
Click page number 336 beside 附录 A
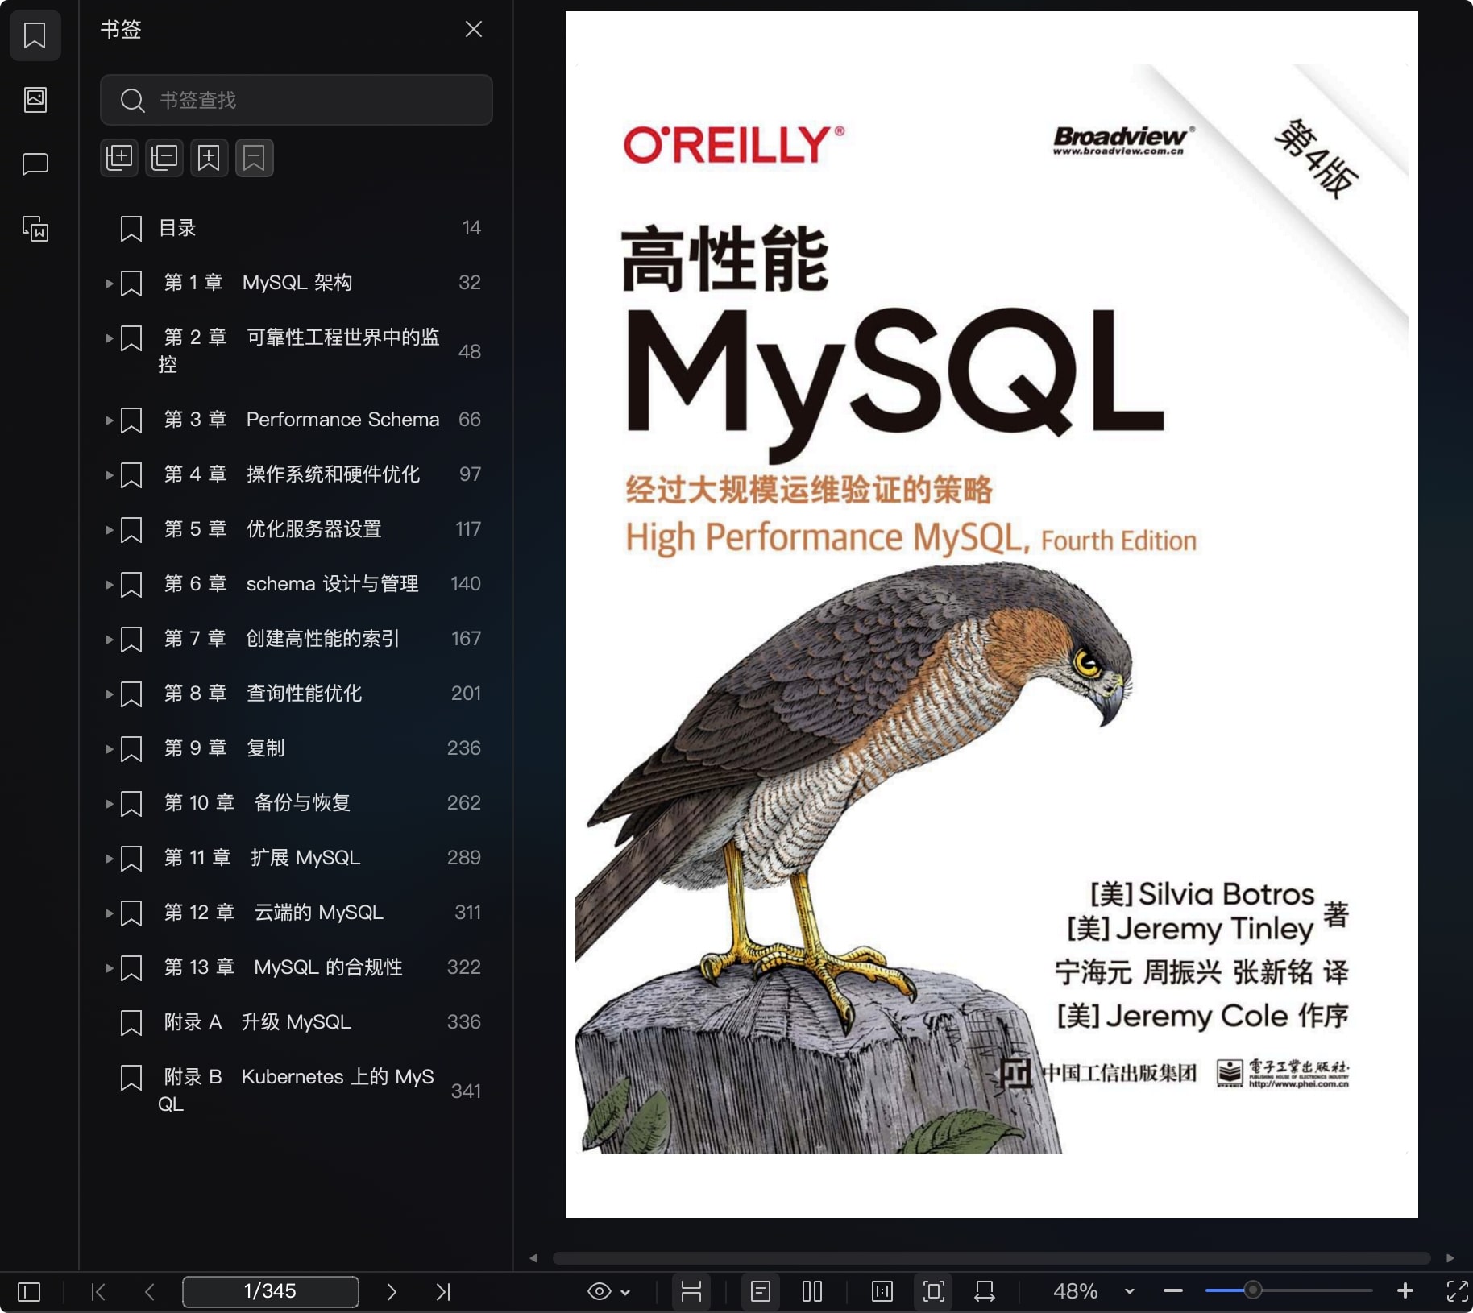pos(463,1022)
